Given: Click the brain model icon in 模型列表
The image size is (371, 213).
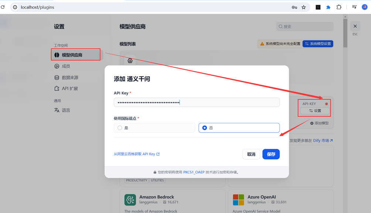Looking at the screenshot, I should click(130, 61).
